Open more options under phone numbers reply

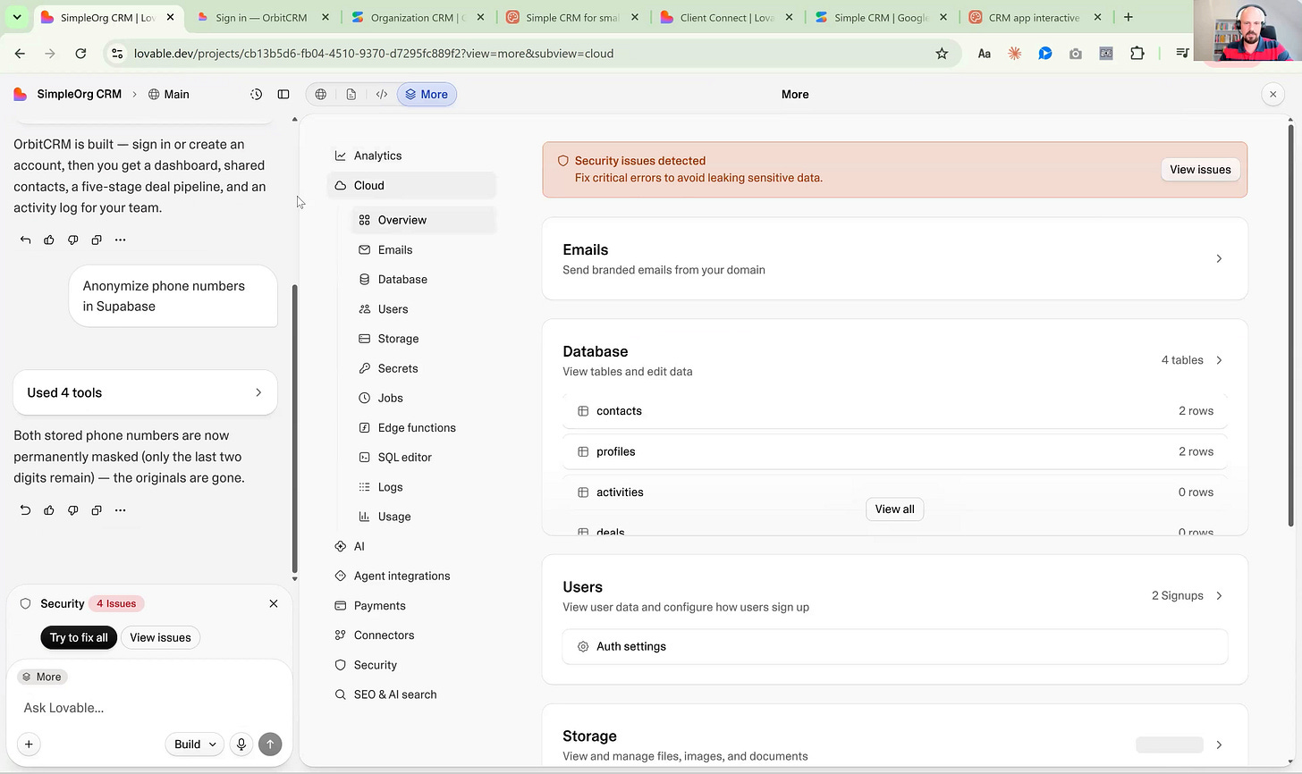[x=120, y=510]
